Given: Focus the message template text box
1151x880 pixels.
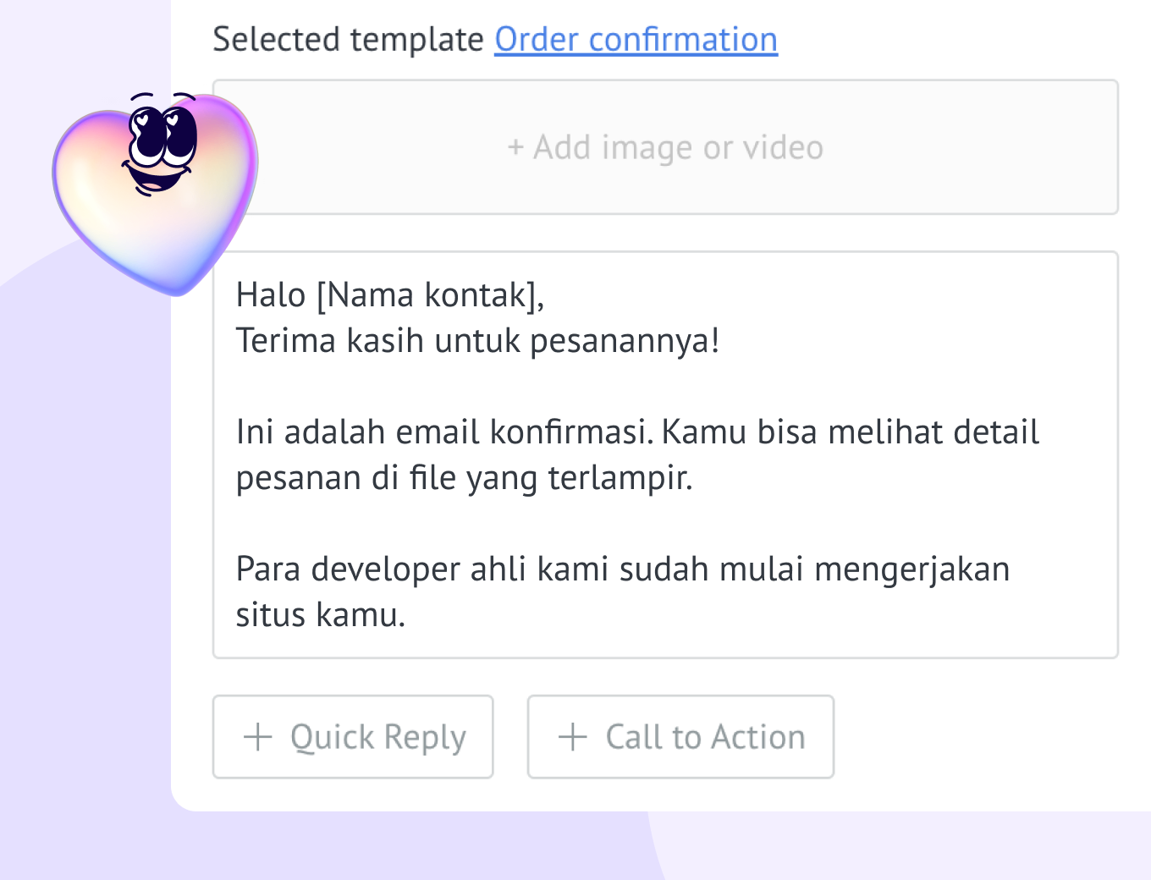Looking at the screenshot, I should (665, 454).
